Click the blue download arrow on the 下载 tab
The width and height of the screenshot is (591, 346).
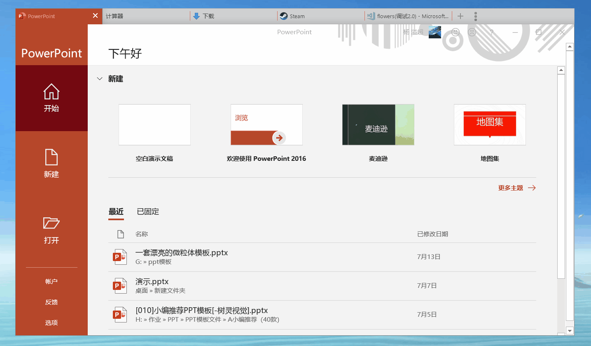tap(196, 16)
